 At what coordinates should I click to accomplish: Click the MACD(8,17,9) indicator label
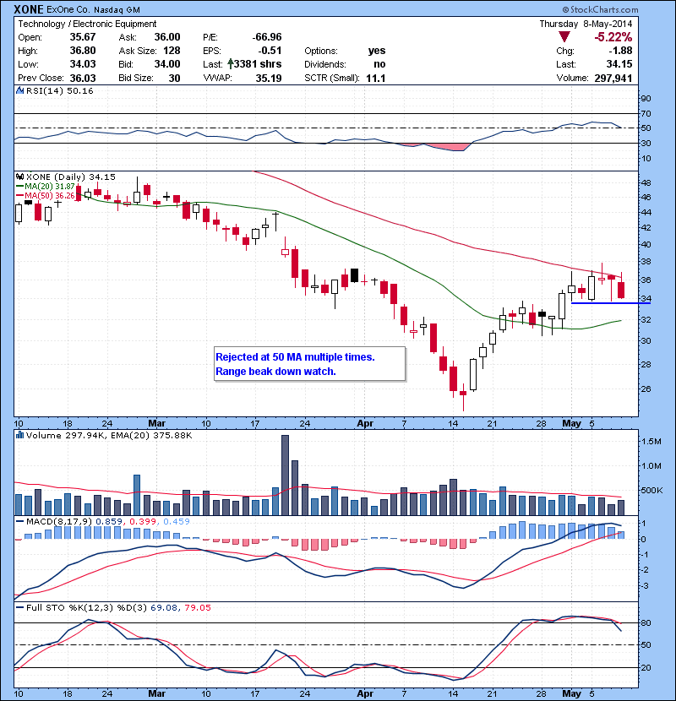point(59,521)
